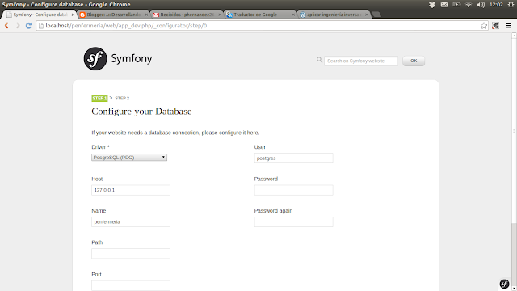
Task: Click the search magnifier icon
Action: pyautogui.click(x=319, y=60)
